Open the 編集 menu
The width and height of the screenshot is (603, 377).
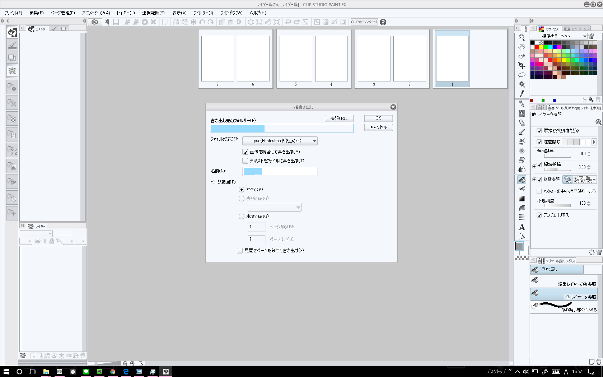(x=36, y=13)
